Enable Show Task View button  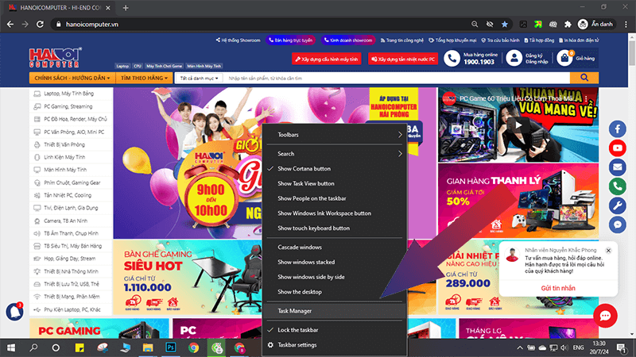point(335,183)
